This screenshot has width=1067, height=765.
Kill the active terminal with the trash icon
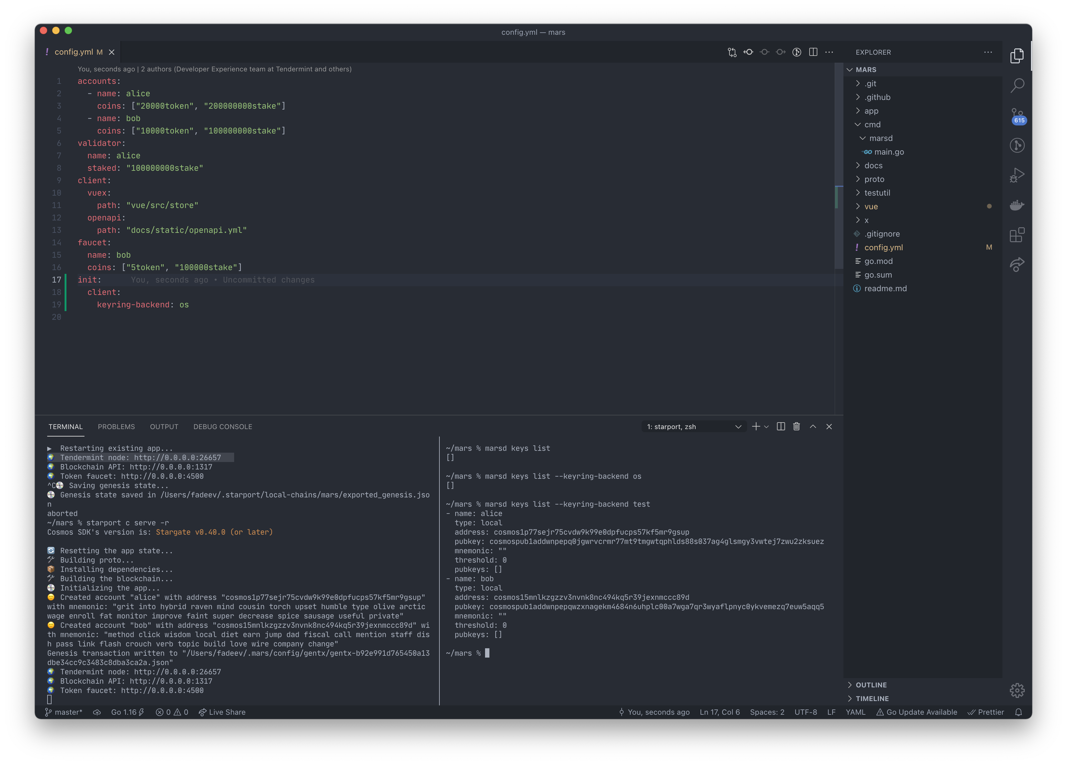pos(797,427)
